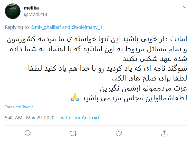The width and height of the screenshot is (192, 141).
Task: Click the "Replying to" label text
Action: tap(17, 27)
